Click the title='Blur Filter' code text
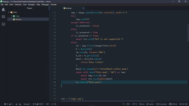 92,62
